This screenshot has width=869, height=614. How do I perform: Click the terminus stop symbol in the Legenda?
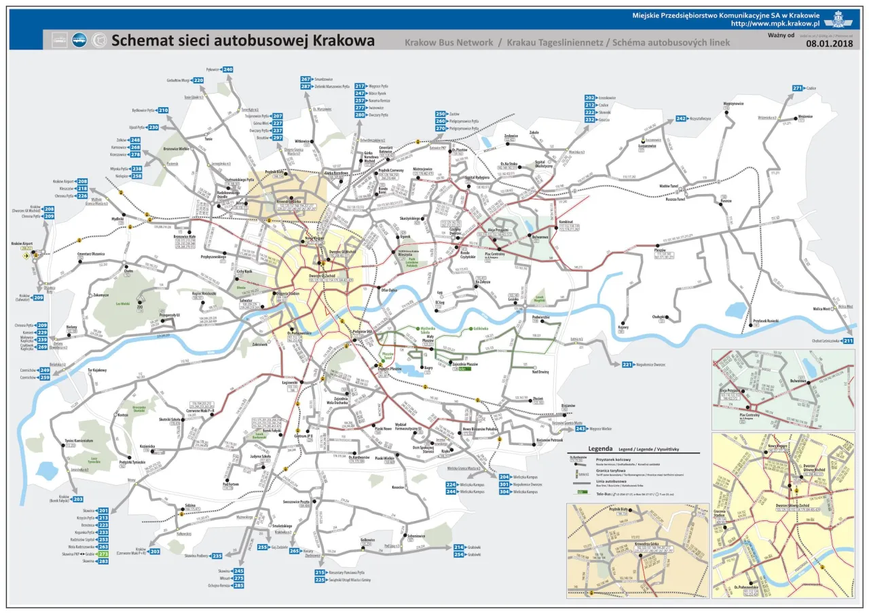(576, 465)
